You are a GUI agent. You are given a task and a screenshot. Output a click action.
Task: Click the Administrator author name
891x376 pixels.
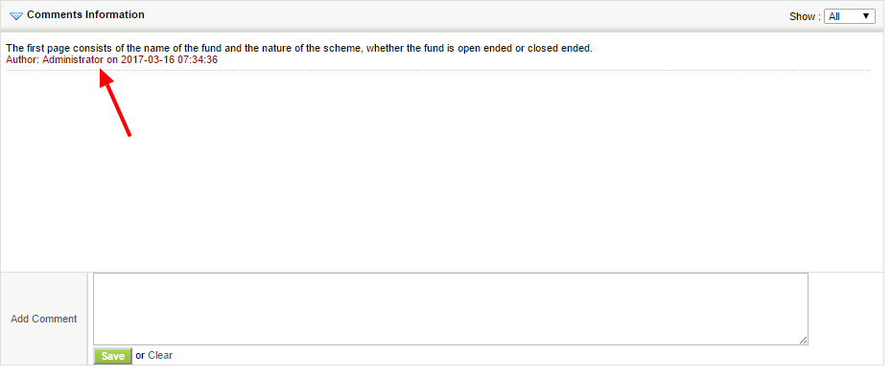(73, 59)
